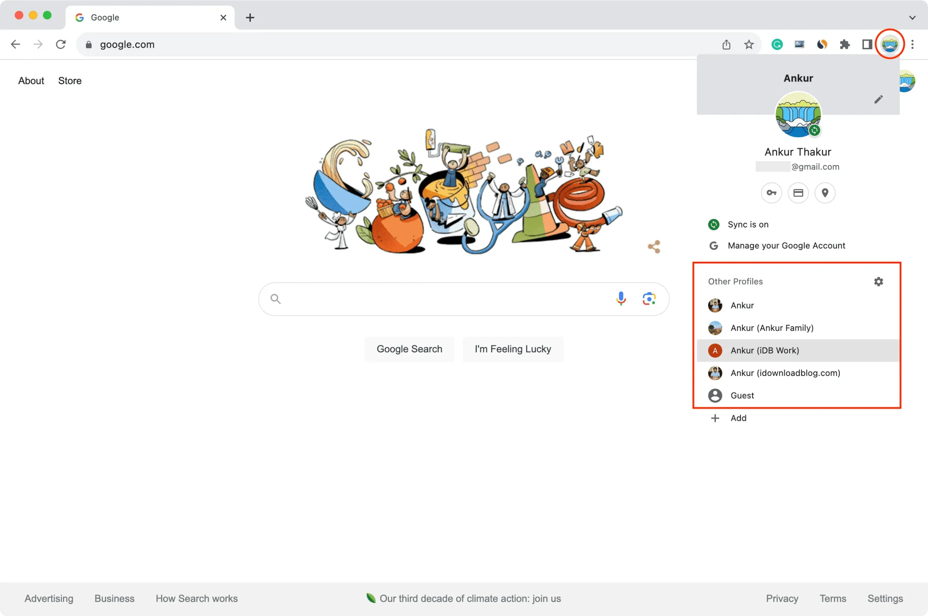The image size is (928, 616).
Task: Click Store in Google homepage menu
Action: coord(70,80)
